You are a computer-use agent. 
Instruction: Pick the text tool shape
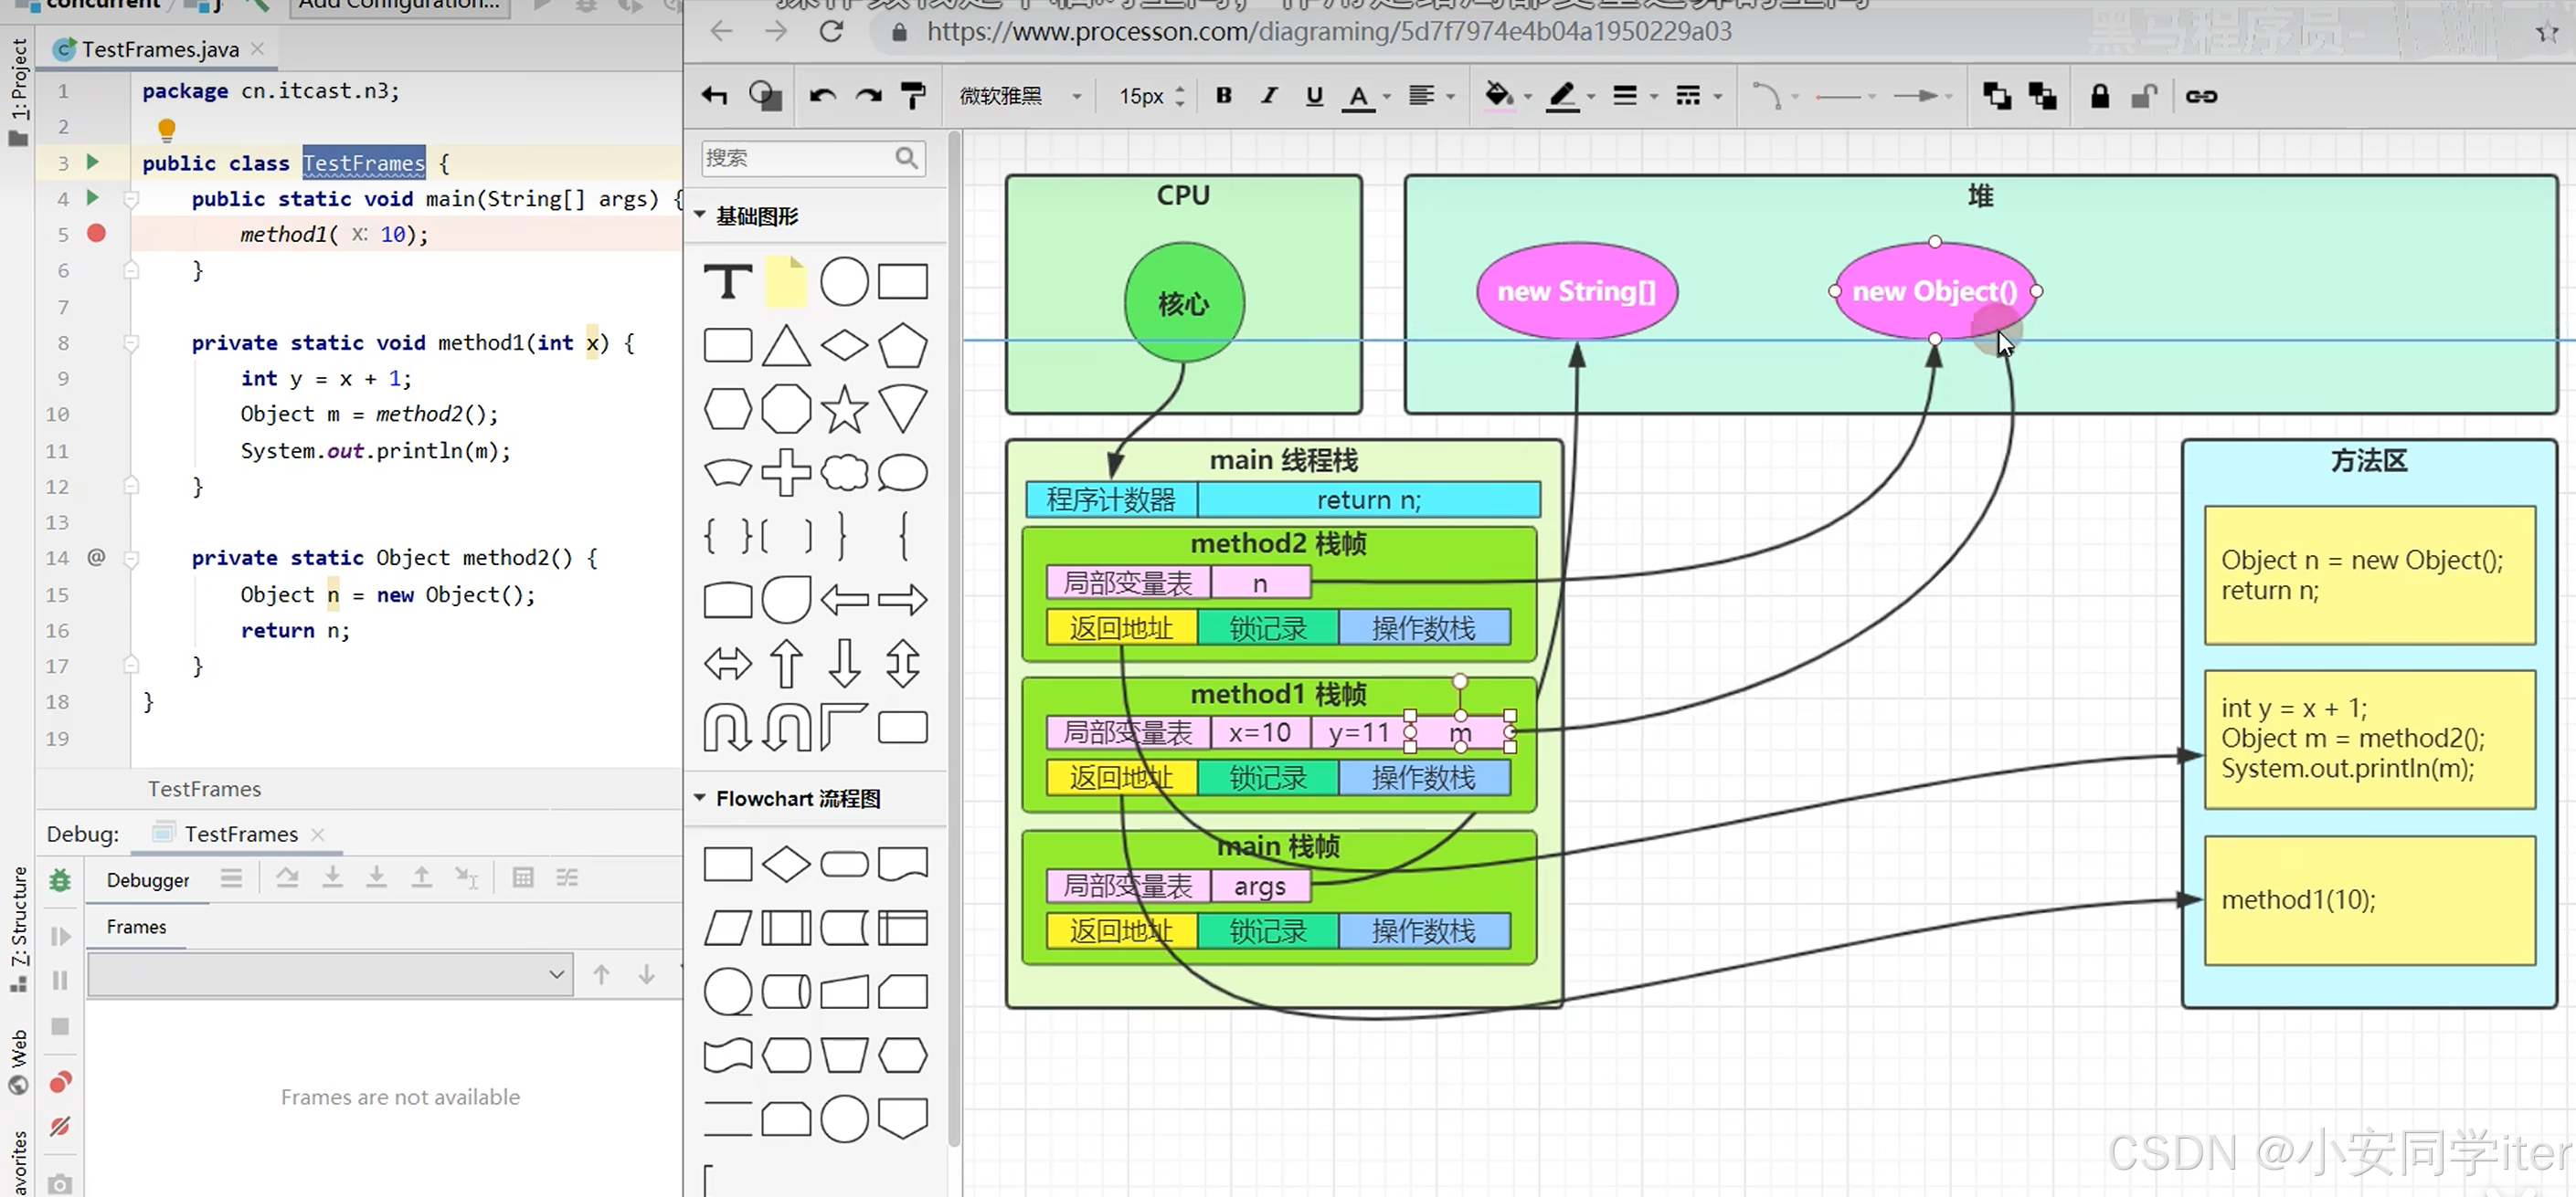pyautogui.click(x=728, y=282)
